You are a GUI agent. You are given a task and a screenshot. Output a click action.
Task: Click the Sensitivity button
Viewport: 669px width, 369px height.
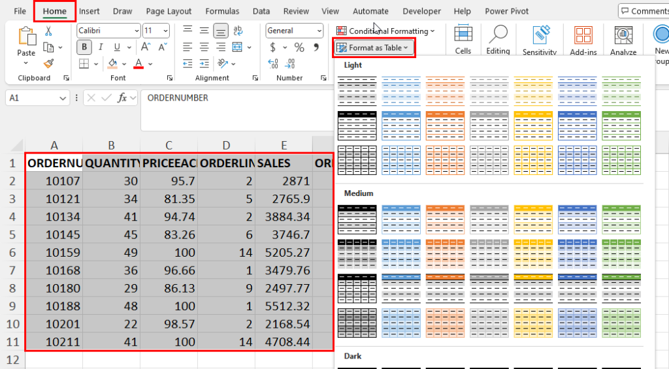tap(540, 40)
